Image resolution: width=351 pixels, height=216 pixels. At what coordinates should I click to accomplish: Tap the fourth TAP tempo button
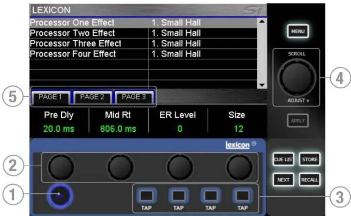[243, 196]
